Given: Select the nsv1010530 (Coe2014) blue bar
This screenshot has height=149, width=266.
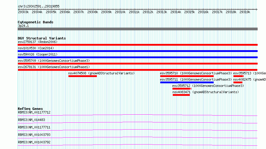Looking at the screenshot, I should tap(137, 51).
